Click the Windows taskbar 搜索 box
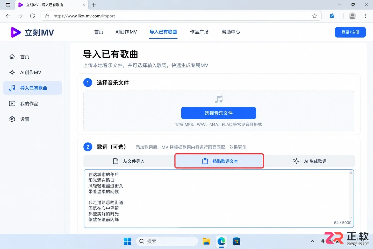Viewport: 373px width, 249px height. pyautogui.click(x=167, y=241)
